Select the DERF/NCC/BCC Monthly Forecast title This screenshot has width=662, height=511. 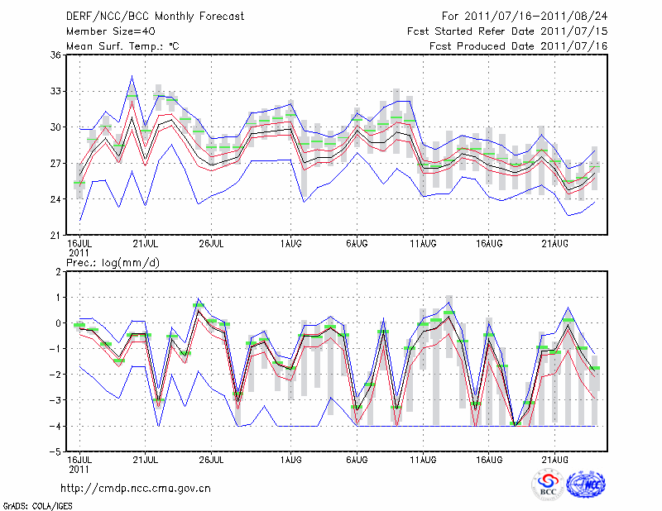157,16
